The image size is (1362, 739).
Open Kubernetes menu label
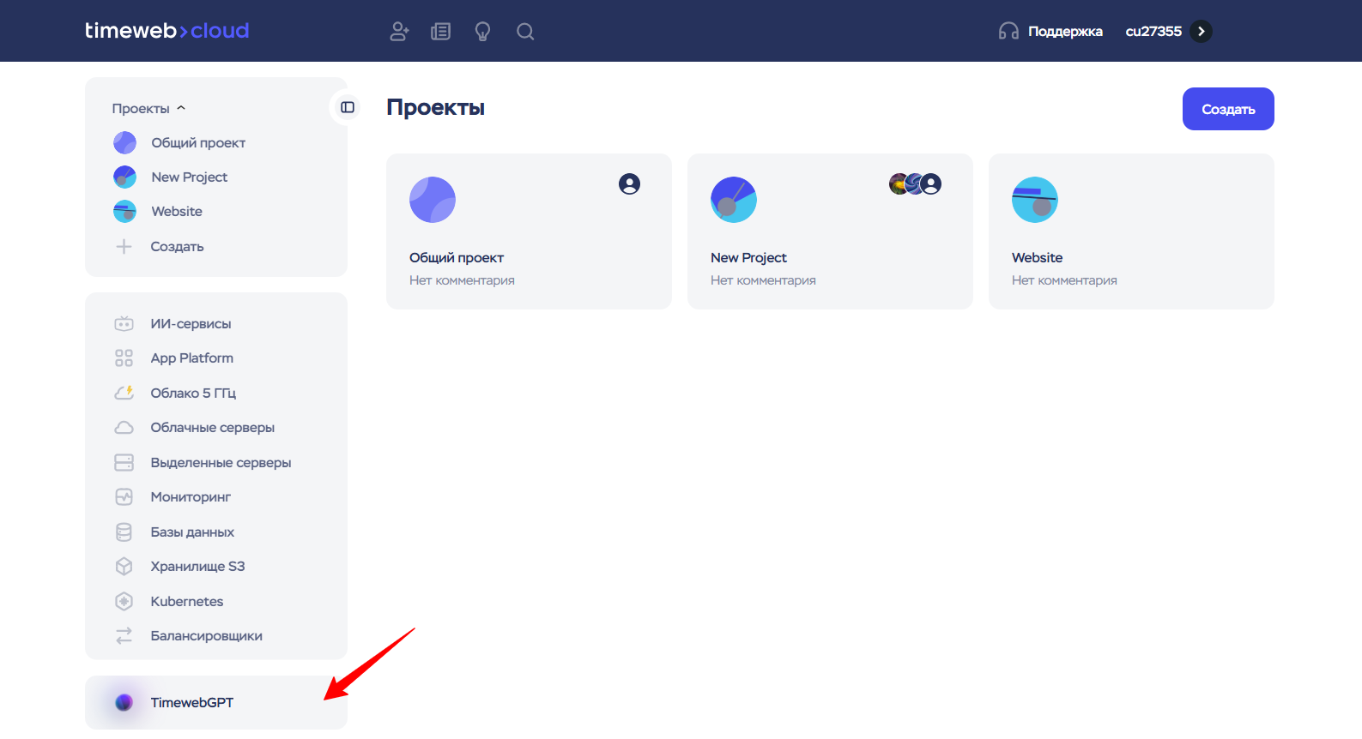coord(187,601)
